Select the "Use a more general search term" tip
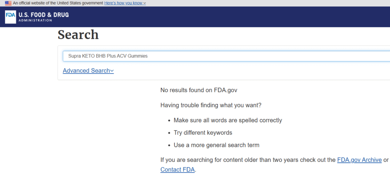Viewport: 390px width, 179px height. [216, 145]
